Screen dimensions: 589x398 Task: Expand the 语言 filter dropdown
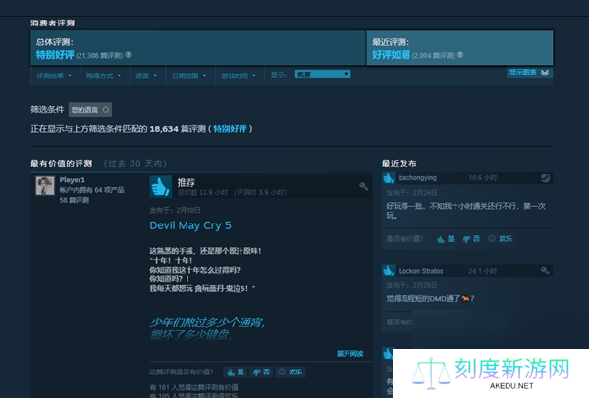(147, 75)
